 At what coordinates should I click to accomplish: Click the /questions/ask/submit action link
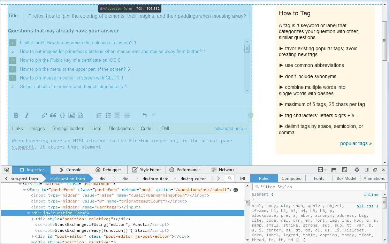pyautogui.click(x=201, y=190)
